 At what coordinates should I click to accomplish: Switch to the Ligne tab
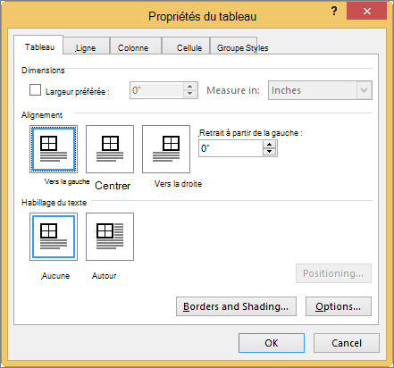coord(86,47)
